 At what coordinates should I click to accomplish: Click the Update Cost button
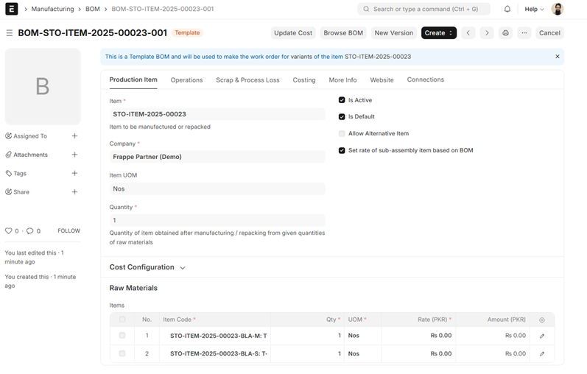(x=293, y=33)
